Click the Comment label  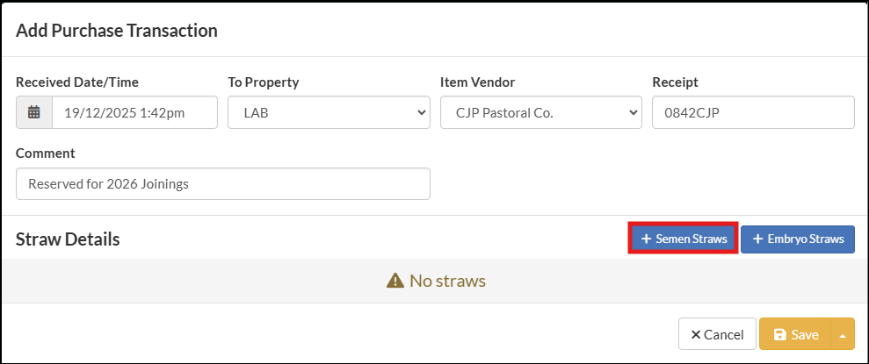point(46,153)
